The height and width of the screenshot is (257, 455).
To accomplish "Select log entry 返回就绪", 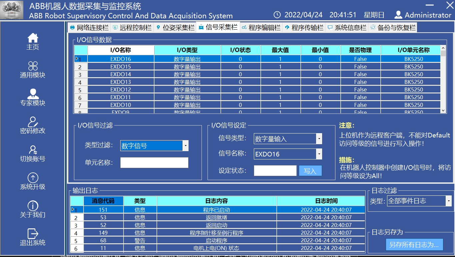I will click(x=217, y=217).
